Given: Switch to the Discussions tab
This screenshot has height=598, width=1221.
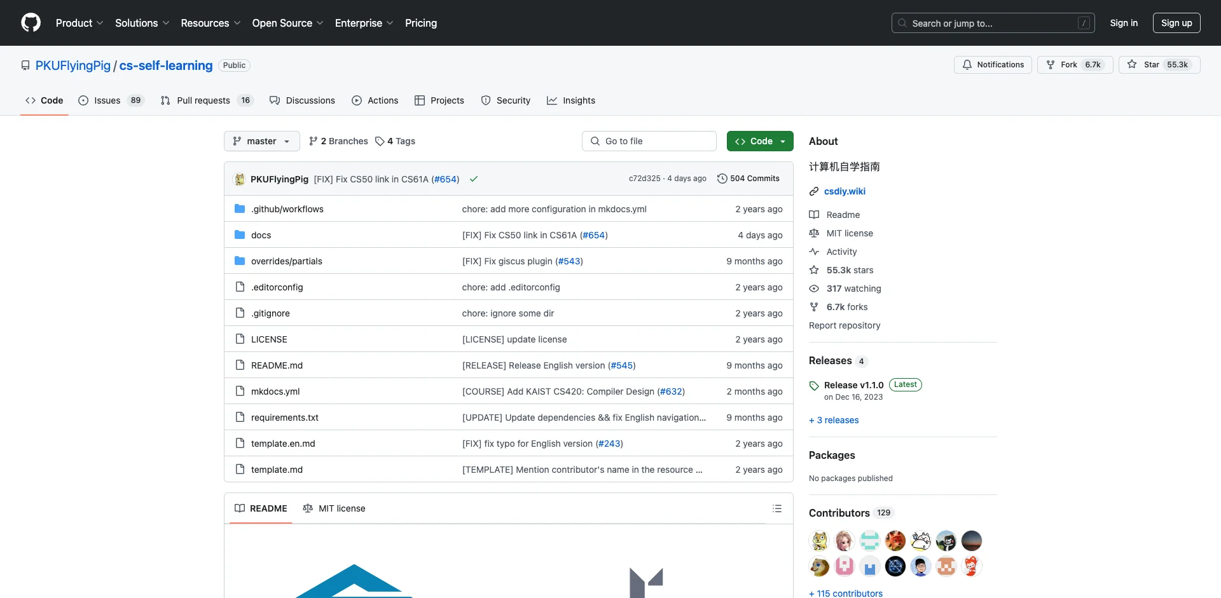Looking at the screenshot, I should 302,100.
